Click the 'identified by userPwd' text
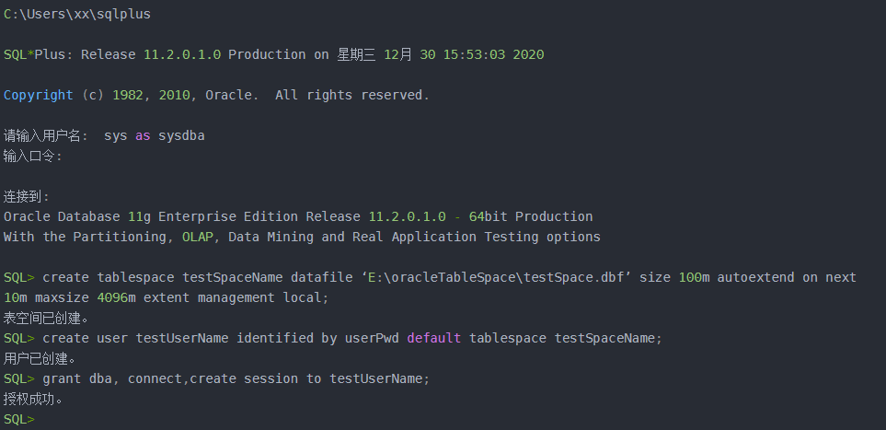The height and width of the screenshot is (430, 886). pos(317,338)
